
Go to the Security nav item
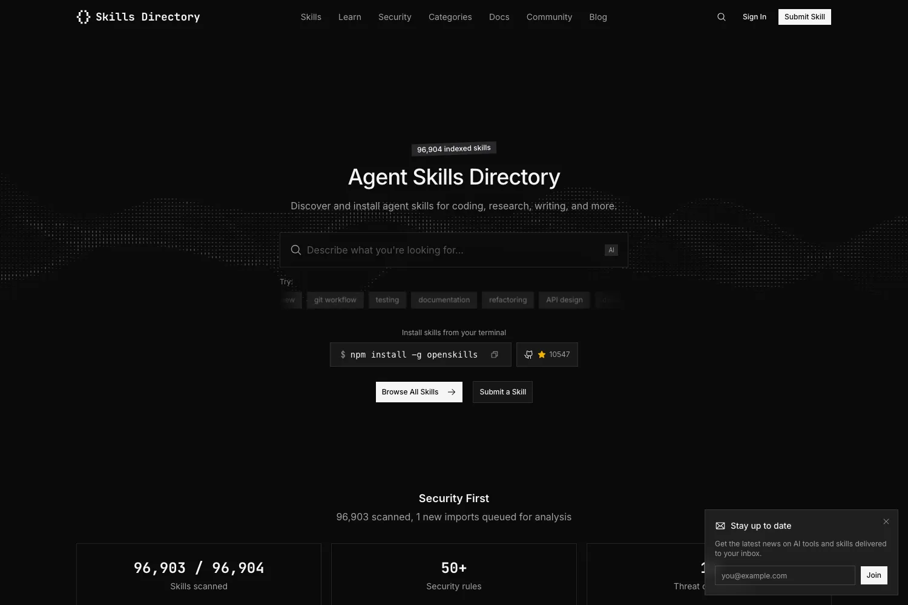[395, 17]
